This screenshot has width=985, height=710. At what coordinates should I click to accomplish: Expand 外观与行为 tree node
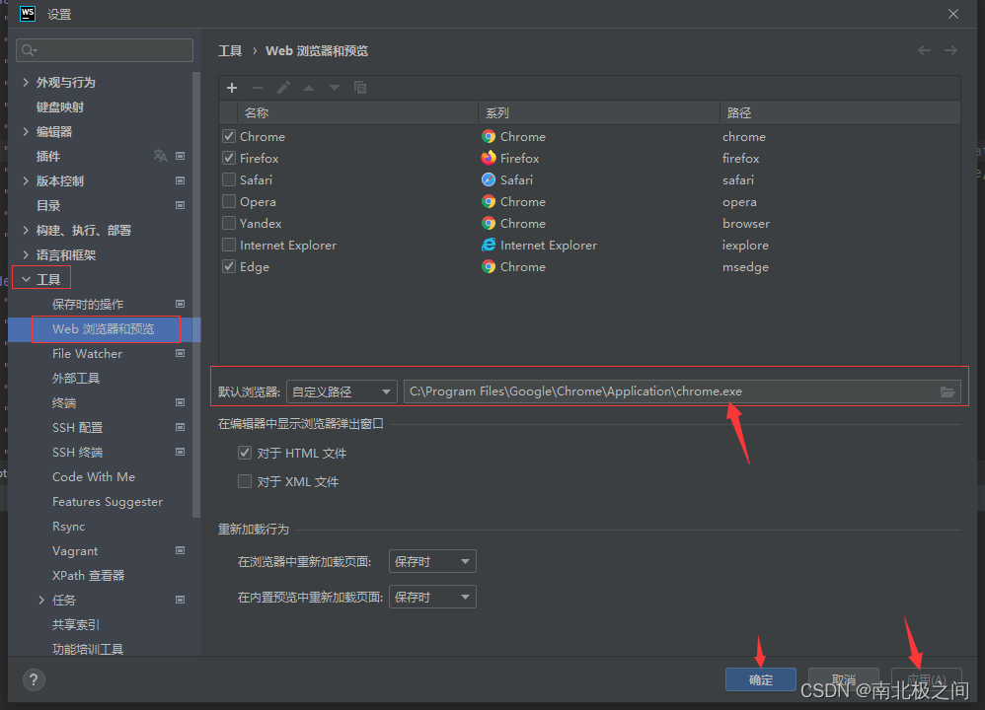[x=26, y=82]
